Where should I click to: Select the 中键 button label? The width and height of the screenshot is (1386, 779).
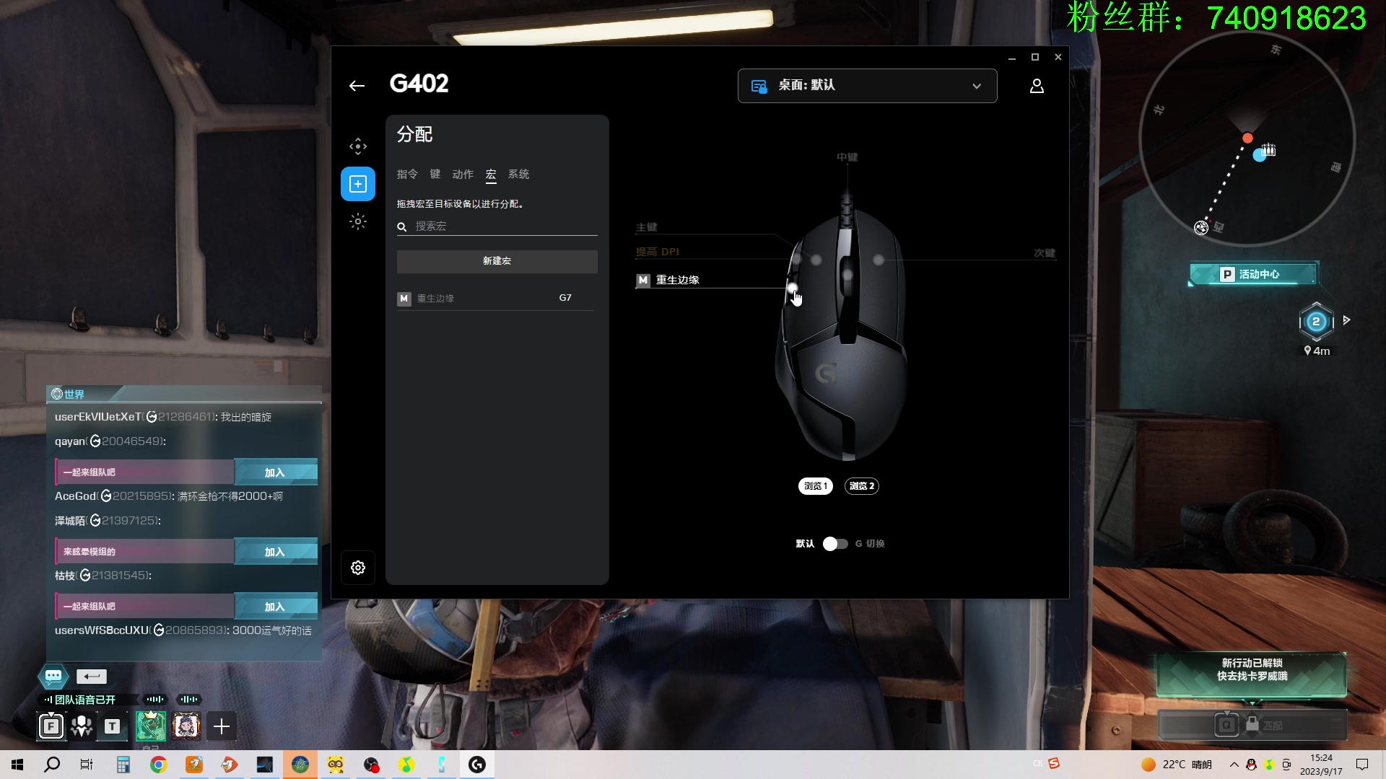[847, 157]
